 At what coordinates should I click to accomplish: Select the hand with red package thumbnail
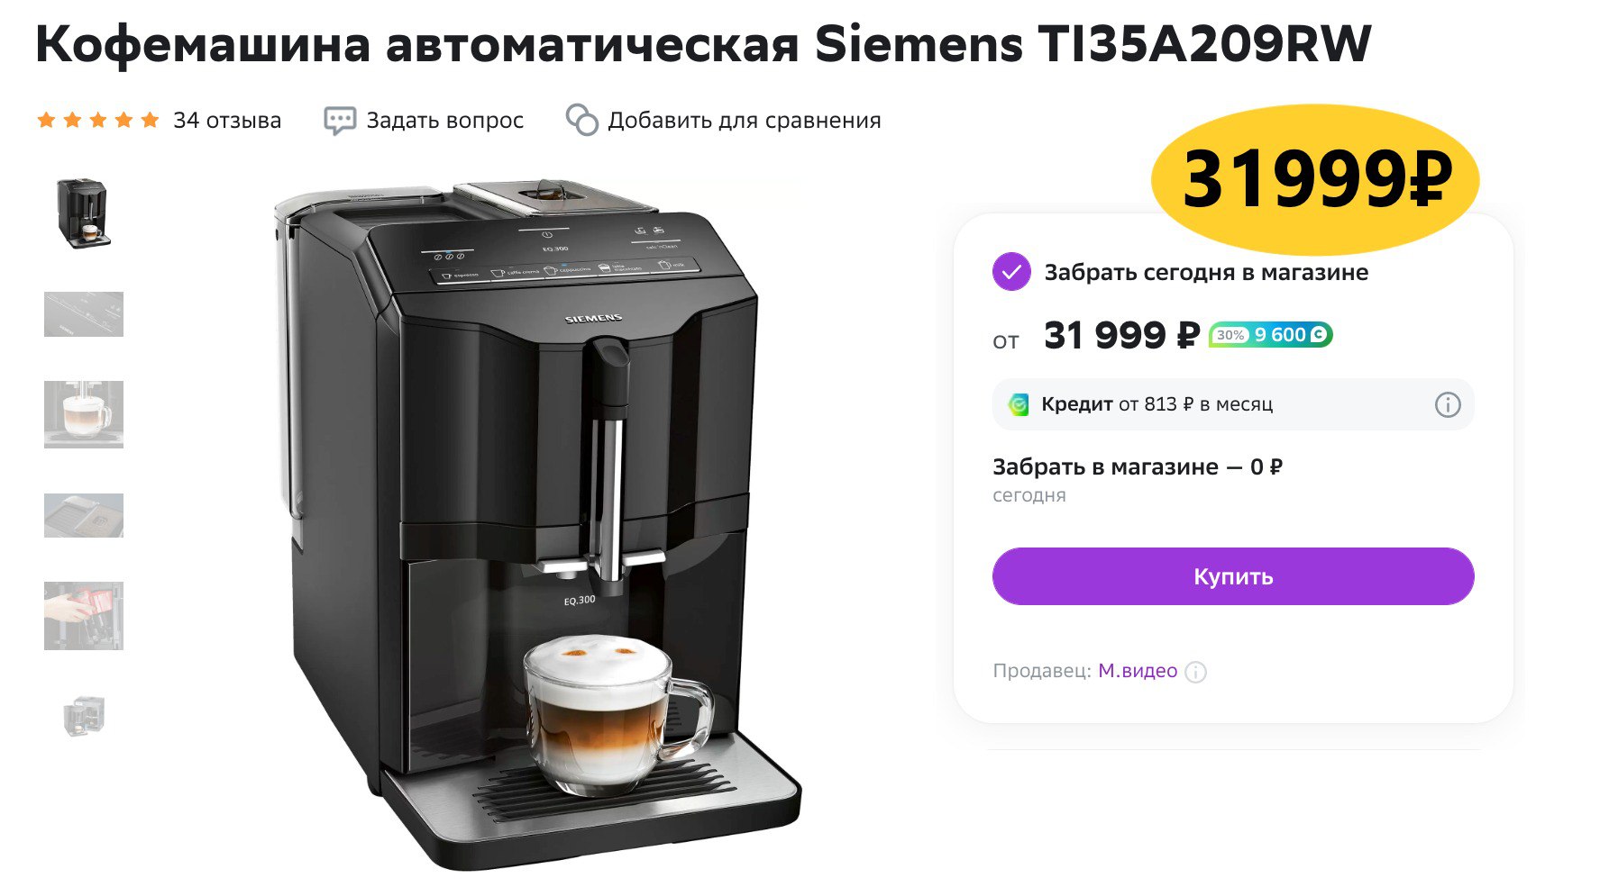pyautogui.click(x=84, y=616)
